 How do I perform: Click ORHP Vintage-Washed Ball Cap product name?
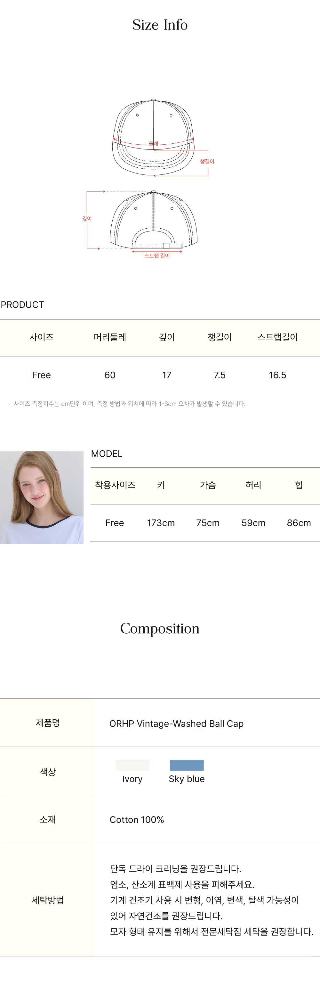pos(176,723)
